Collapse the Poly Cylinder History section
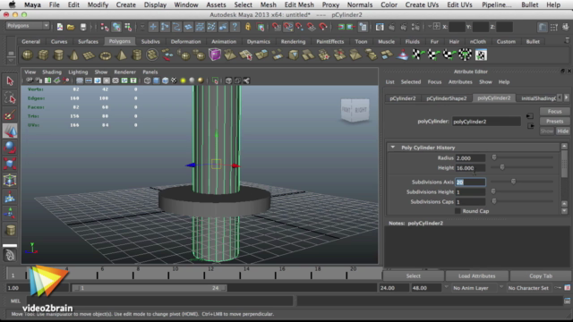Screen dimensions: 573x322 393,147
